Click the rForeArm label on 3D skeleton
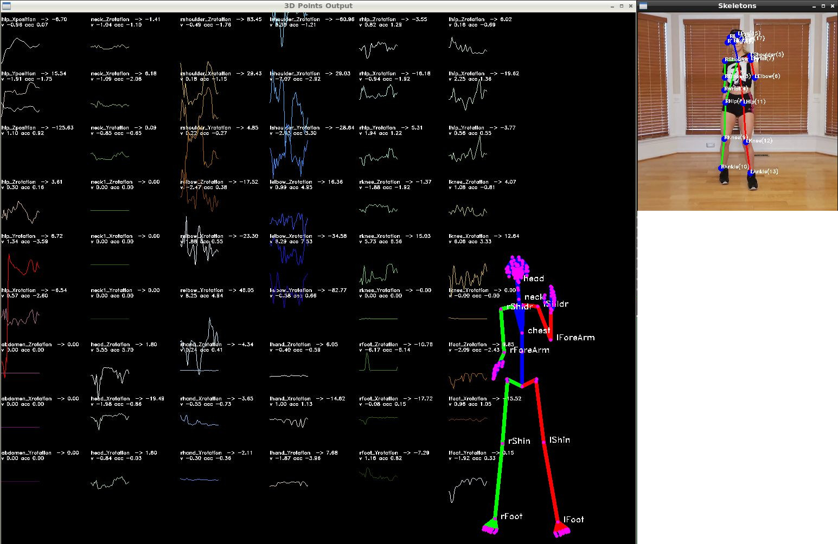The image size is (838, 544). click(x=529, y=350)
